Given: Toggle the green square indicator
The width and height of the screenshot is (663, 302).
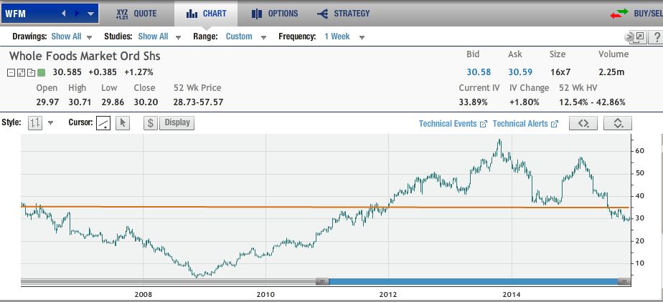Looking at the screenshot, I should [42, 72].
